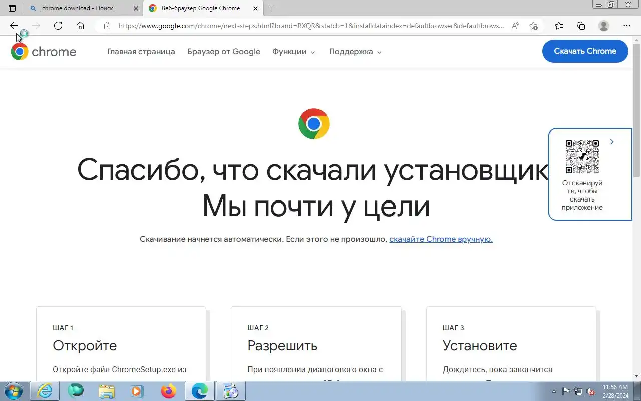
Task: Open Action Center flag icon in tray
Action: [x=566, y=391]
